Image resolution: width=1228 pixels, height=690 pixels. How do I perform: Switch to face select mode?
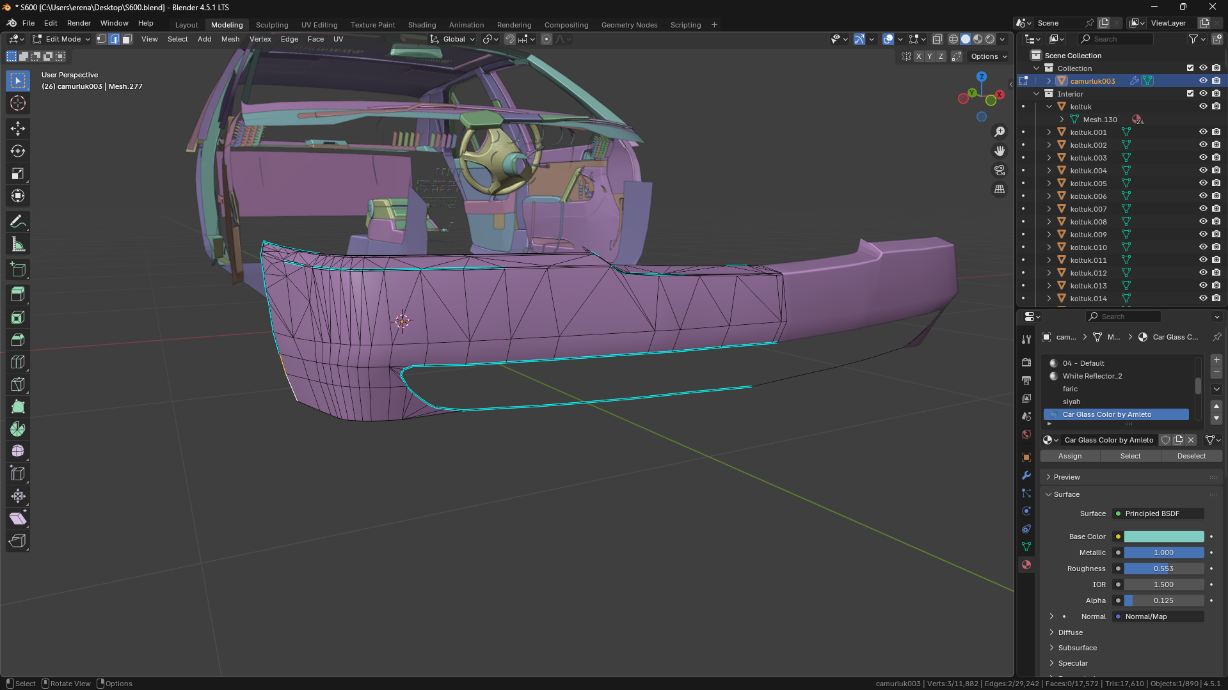coord(127,39)
